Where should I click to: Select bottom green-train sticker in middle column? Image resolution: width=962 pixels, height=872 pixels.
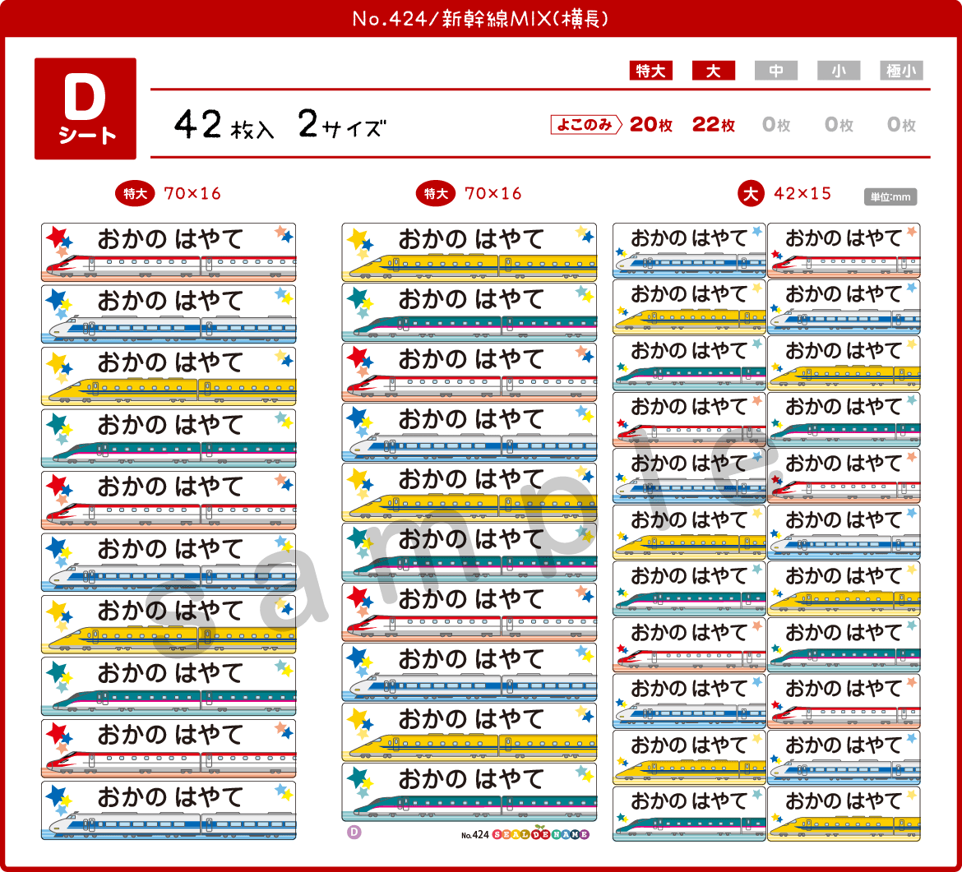coord(469,792)
